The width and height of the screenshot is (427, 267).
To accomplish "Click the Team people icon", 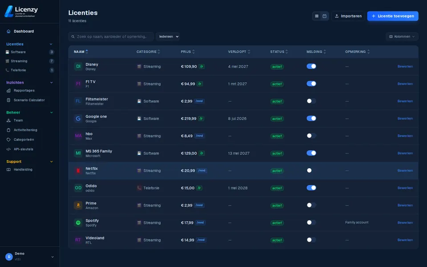I will 8,121.
